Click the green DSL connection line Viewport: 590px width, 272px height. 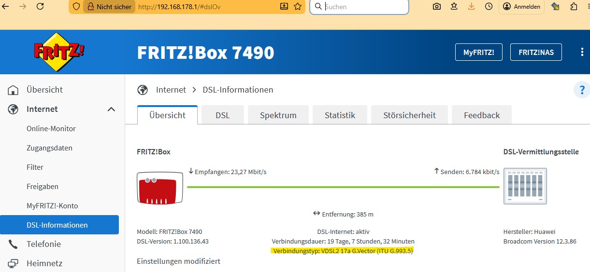pyautogui.click(x=343, y=187)
